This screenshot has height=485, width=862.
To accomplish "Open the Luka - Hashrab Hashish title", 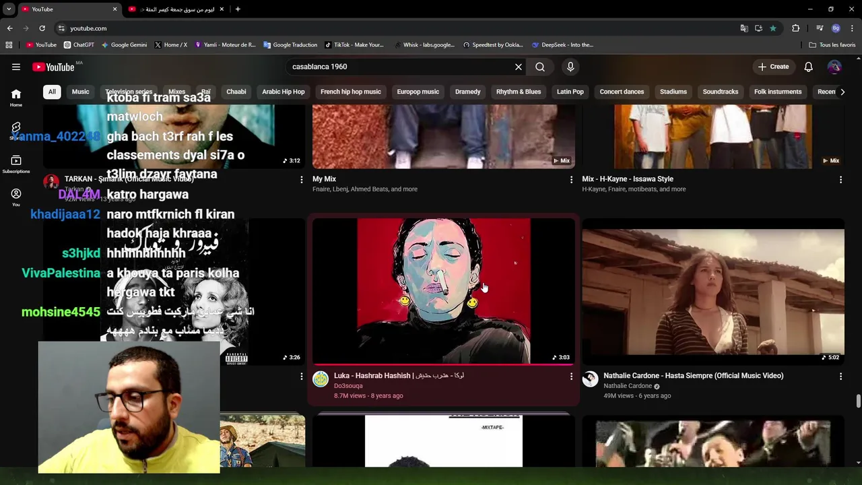I will pos(399,376).
